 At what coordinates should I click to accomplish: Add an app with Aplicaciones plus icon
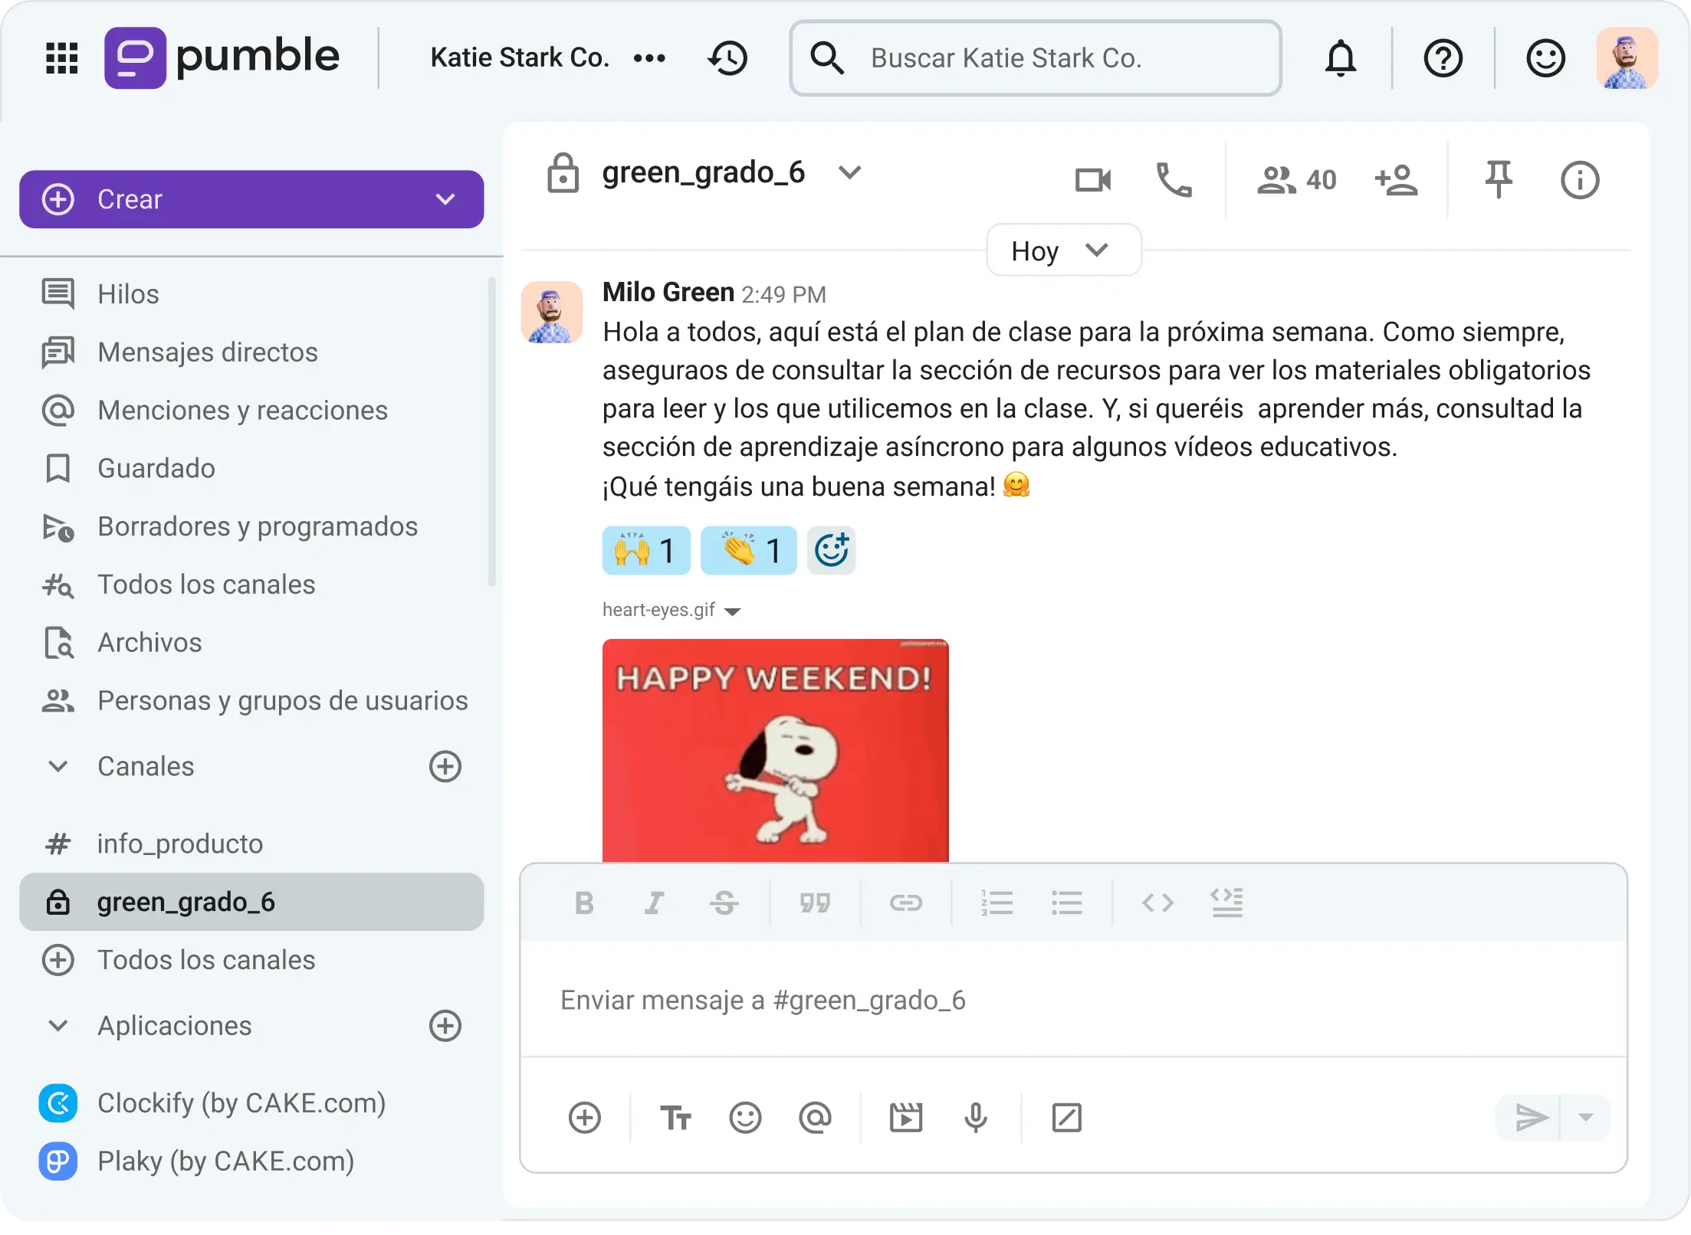coord(445,1026)
